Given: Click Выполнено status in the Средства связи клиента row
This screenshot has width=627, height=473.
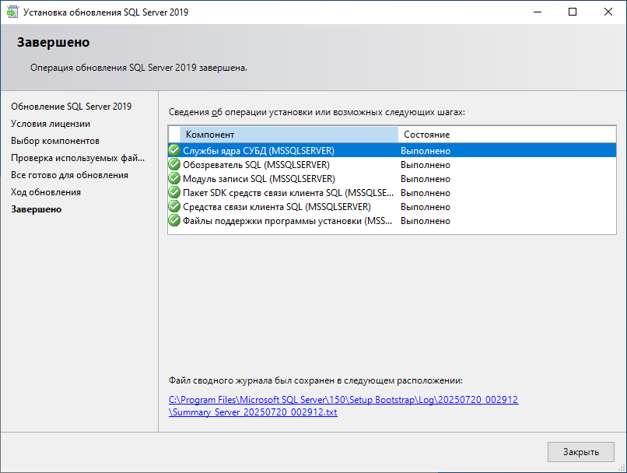Looking at the screenshot, I should [426, 207].
